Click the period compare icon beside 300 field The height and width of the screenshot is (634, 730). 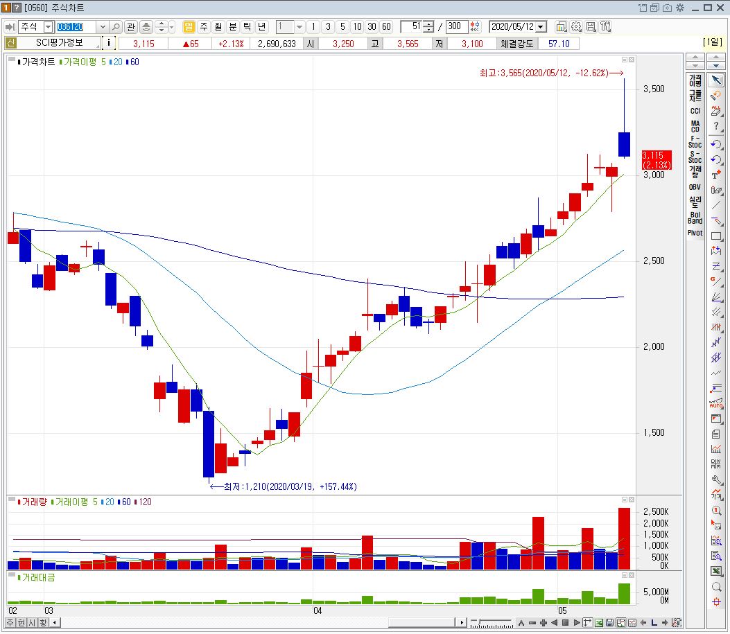click(x=475, y=27)
